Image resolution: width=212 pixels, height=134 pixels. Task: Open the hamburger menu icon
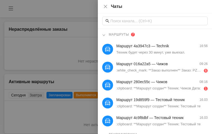pyautogui.click(x=11, y=8)
